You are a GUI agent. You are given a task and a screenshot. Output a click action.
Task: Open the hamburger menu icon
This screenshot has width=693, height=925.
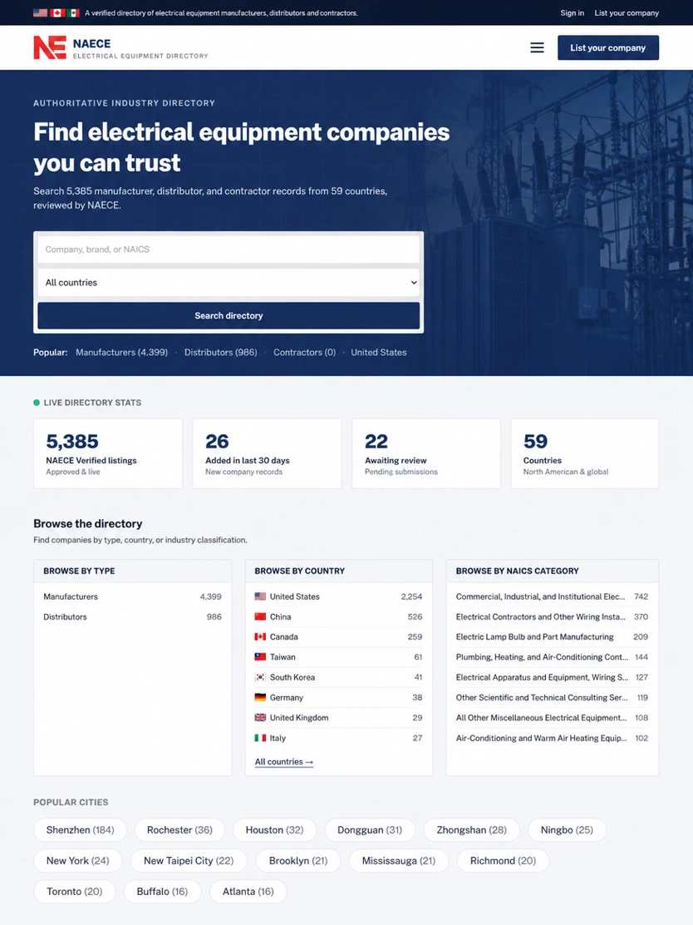537,47
